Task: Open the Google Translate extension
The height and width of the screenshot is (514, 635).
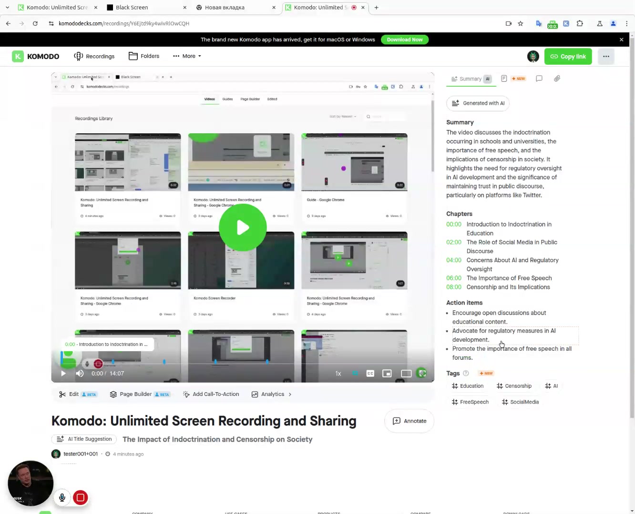Action: [539, 23]
